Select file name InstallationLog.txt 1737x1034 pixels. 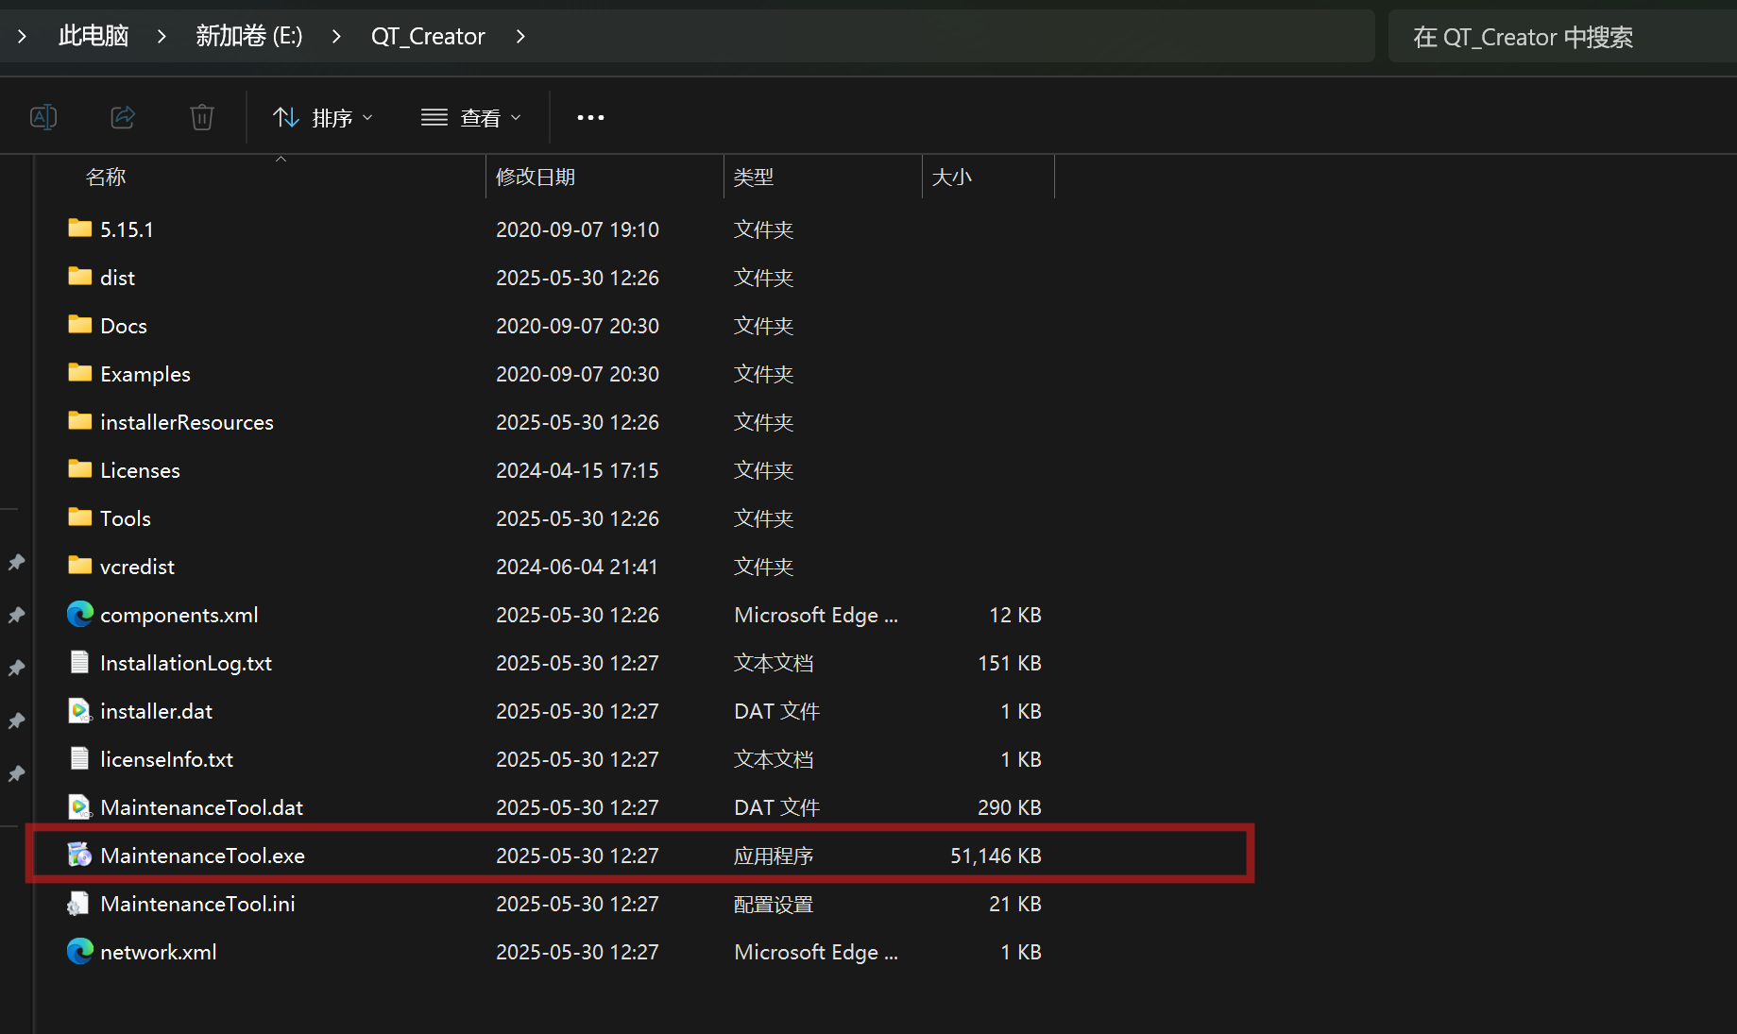pyautogui.click(x=186, y=663)
